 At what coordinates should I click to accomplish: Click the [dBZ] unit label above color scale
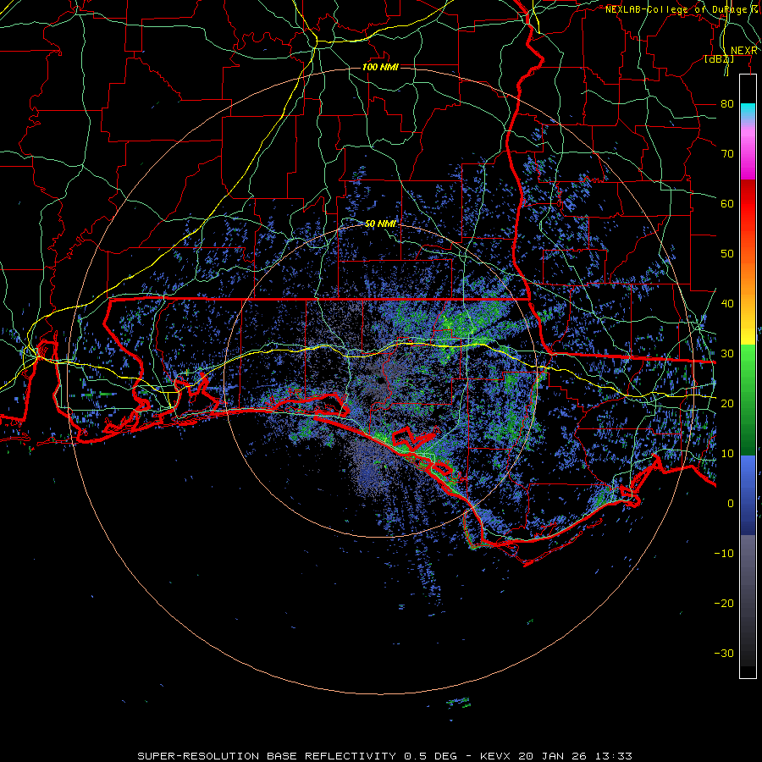tap(719, 59)
